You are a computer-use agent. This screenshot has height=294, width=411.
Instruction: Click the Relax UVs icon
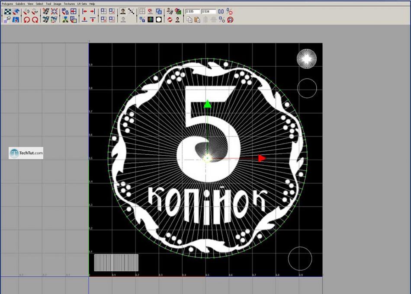74,19
